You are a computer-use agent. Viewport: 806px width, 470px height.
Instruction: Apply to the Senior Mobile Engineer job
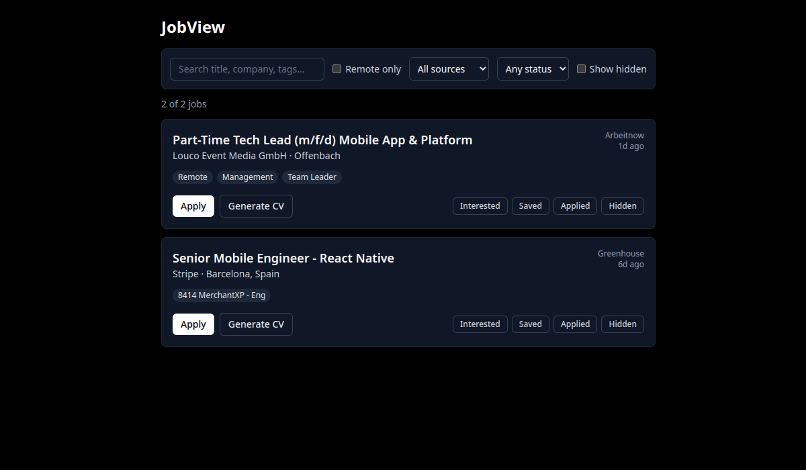[x=193, y=324]
